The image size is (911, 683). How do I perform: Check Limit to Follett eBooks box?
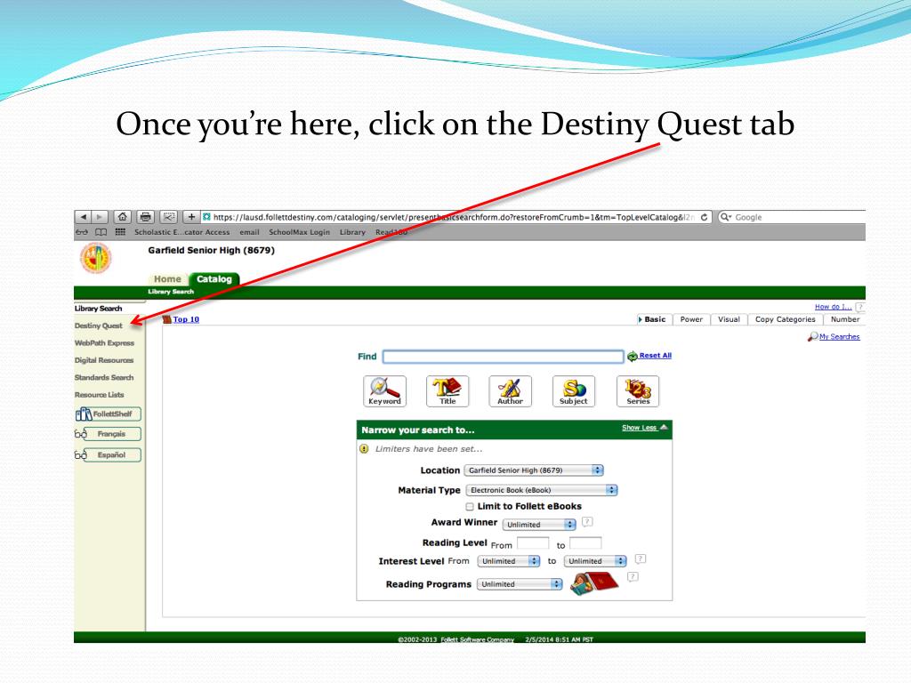470,506
